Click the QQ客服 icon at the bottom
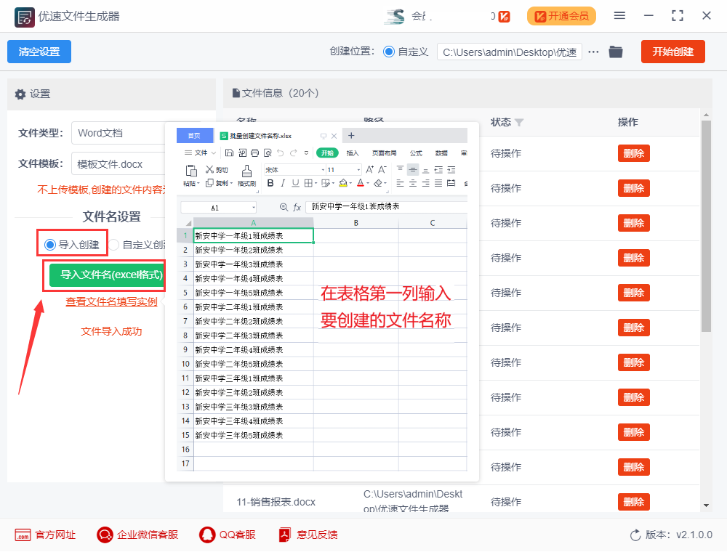 click(x=206, y=535)
